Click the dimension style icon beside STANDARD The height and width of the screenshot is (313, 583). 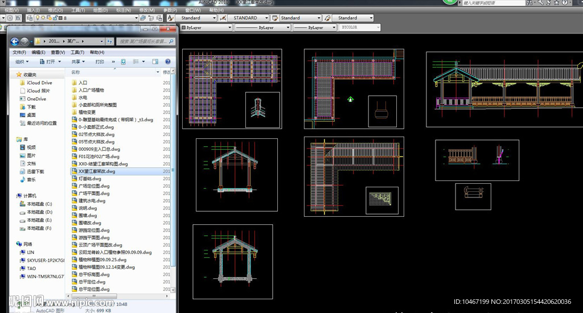[x=223, y=18]
